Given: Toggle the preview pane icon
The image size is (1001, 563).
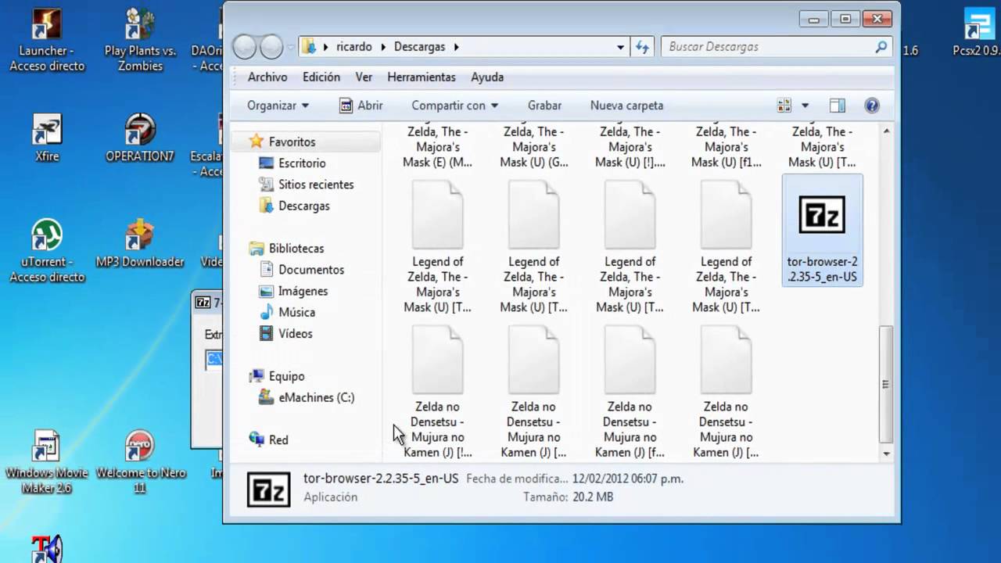Looking at the screenshot, I should [x=838, y=106].
